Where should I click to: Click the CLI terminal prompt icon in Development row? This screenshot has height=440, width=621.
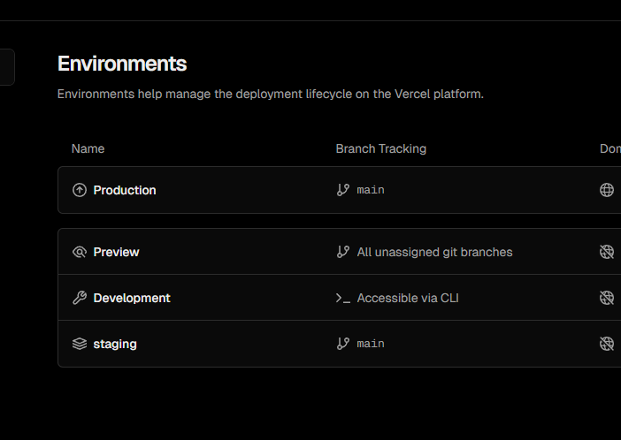[343, 299]
